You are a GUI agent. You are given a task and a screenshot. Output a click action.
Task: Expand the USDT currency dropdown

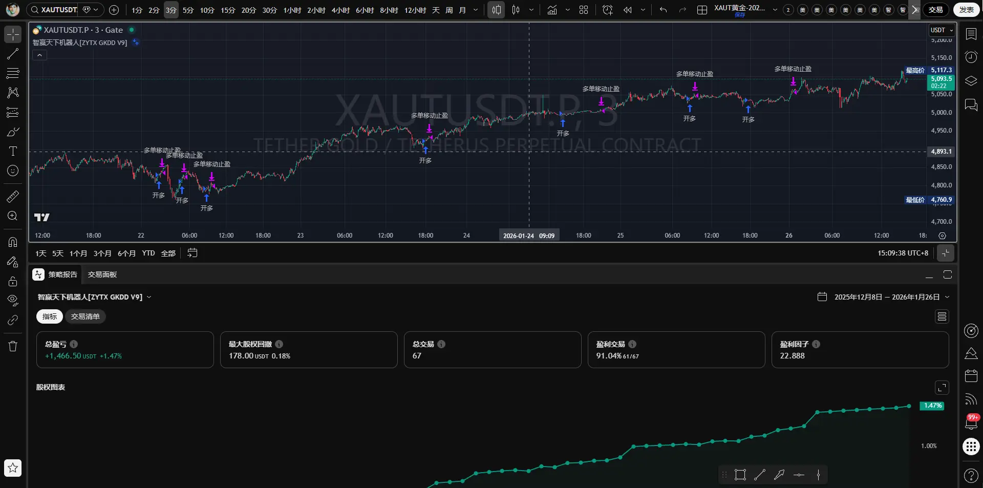(942, 30)
